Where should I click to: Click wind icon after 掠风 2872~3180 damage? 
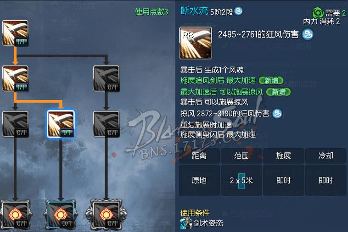[x=277, y=113]
